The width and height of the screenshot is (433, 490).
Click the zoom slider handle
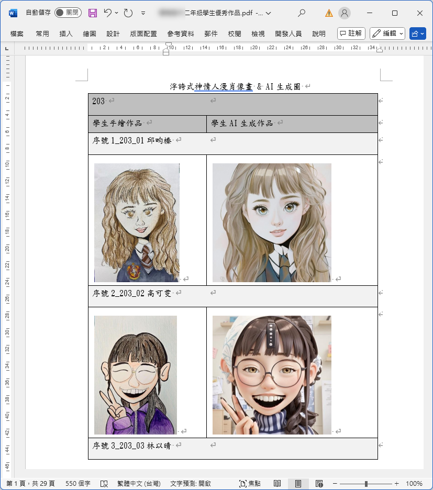pos(366,483)
